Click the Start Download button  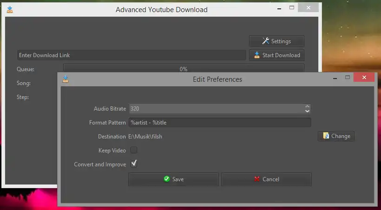276,55
